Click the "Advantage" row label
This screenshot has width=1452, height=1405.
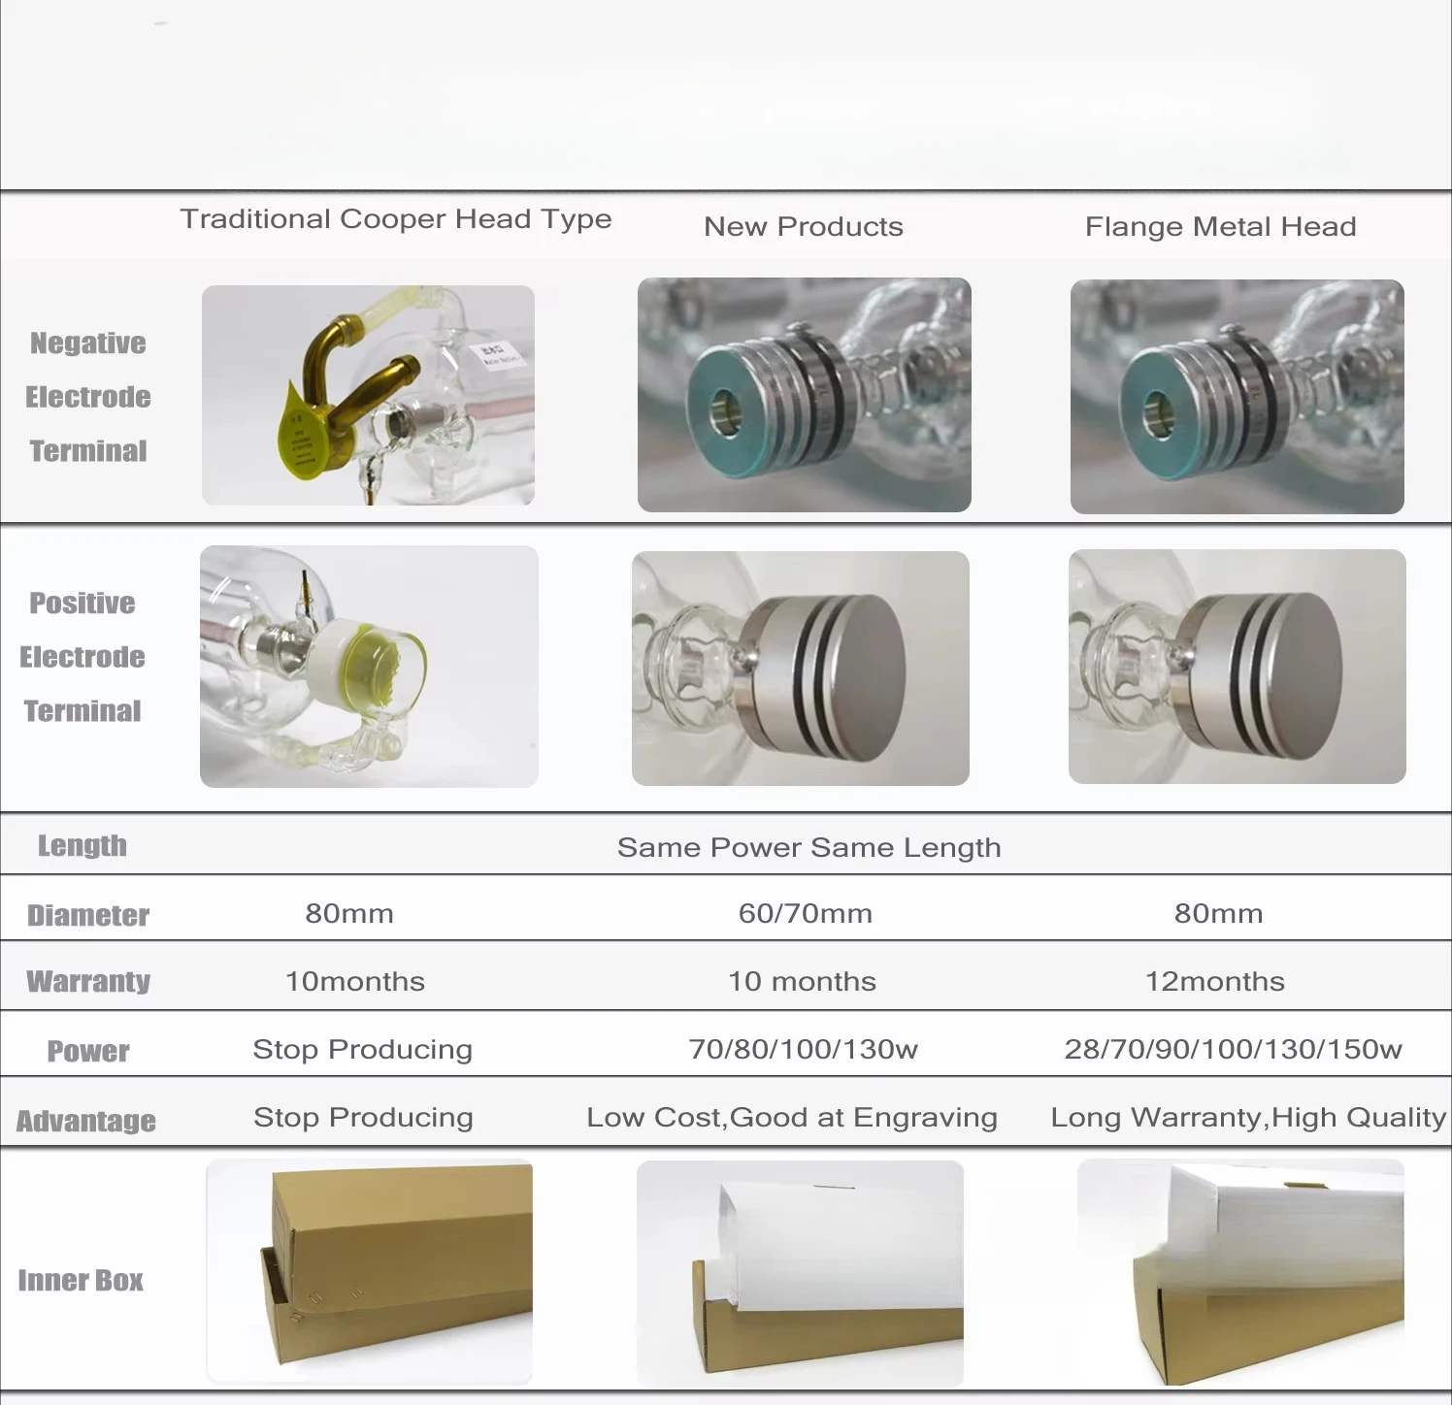[x=86, y=1121]
